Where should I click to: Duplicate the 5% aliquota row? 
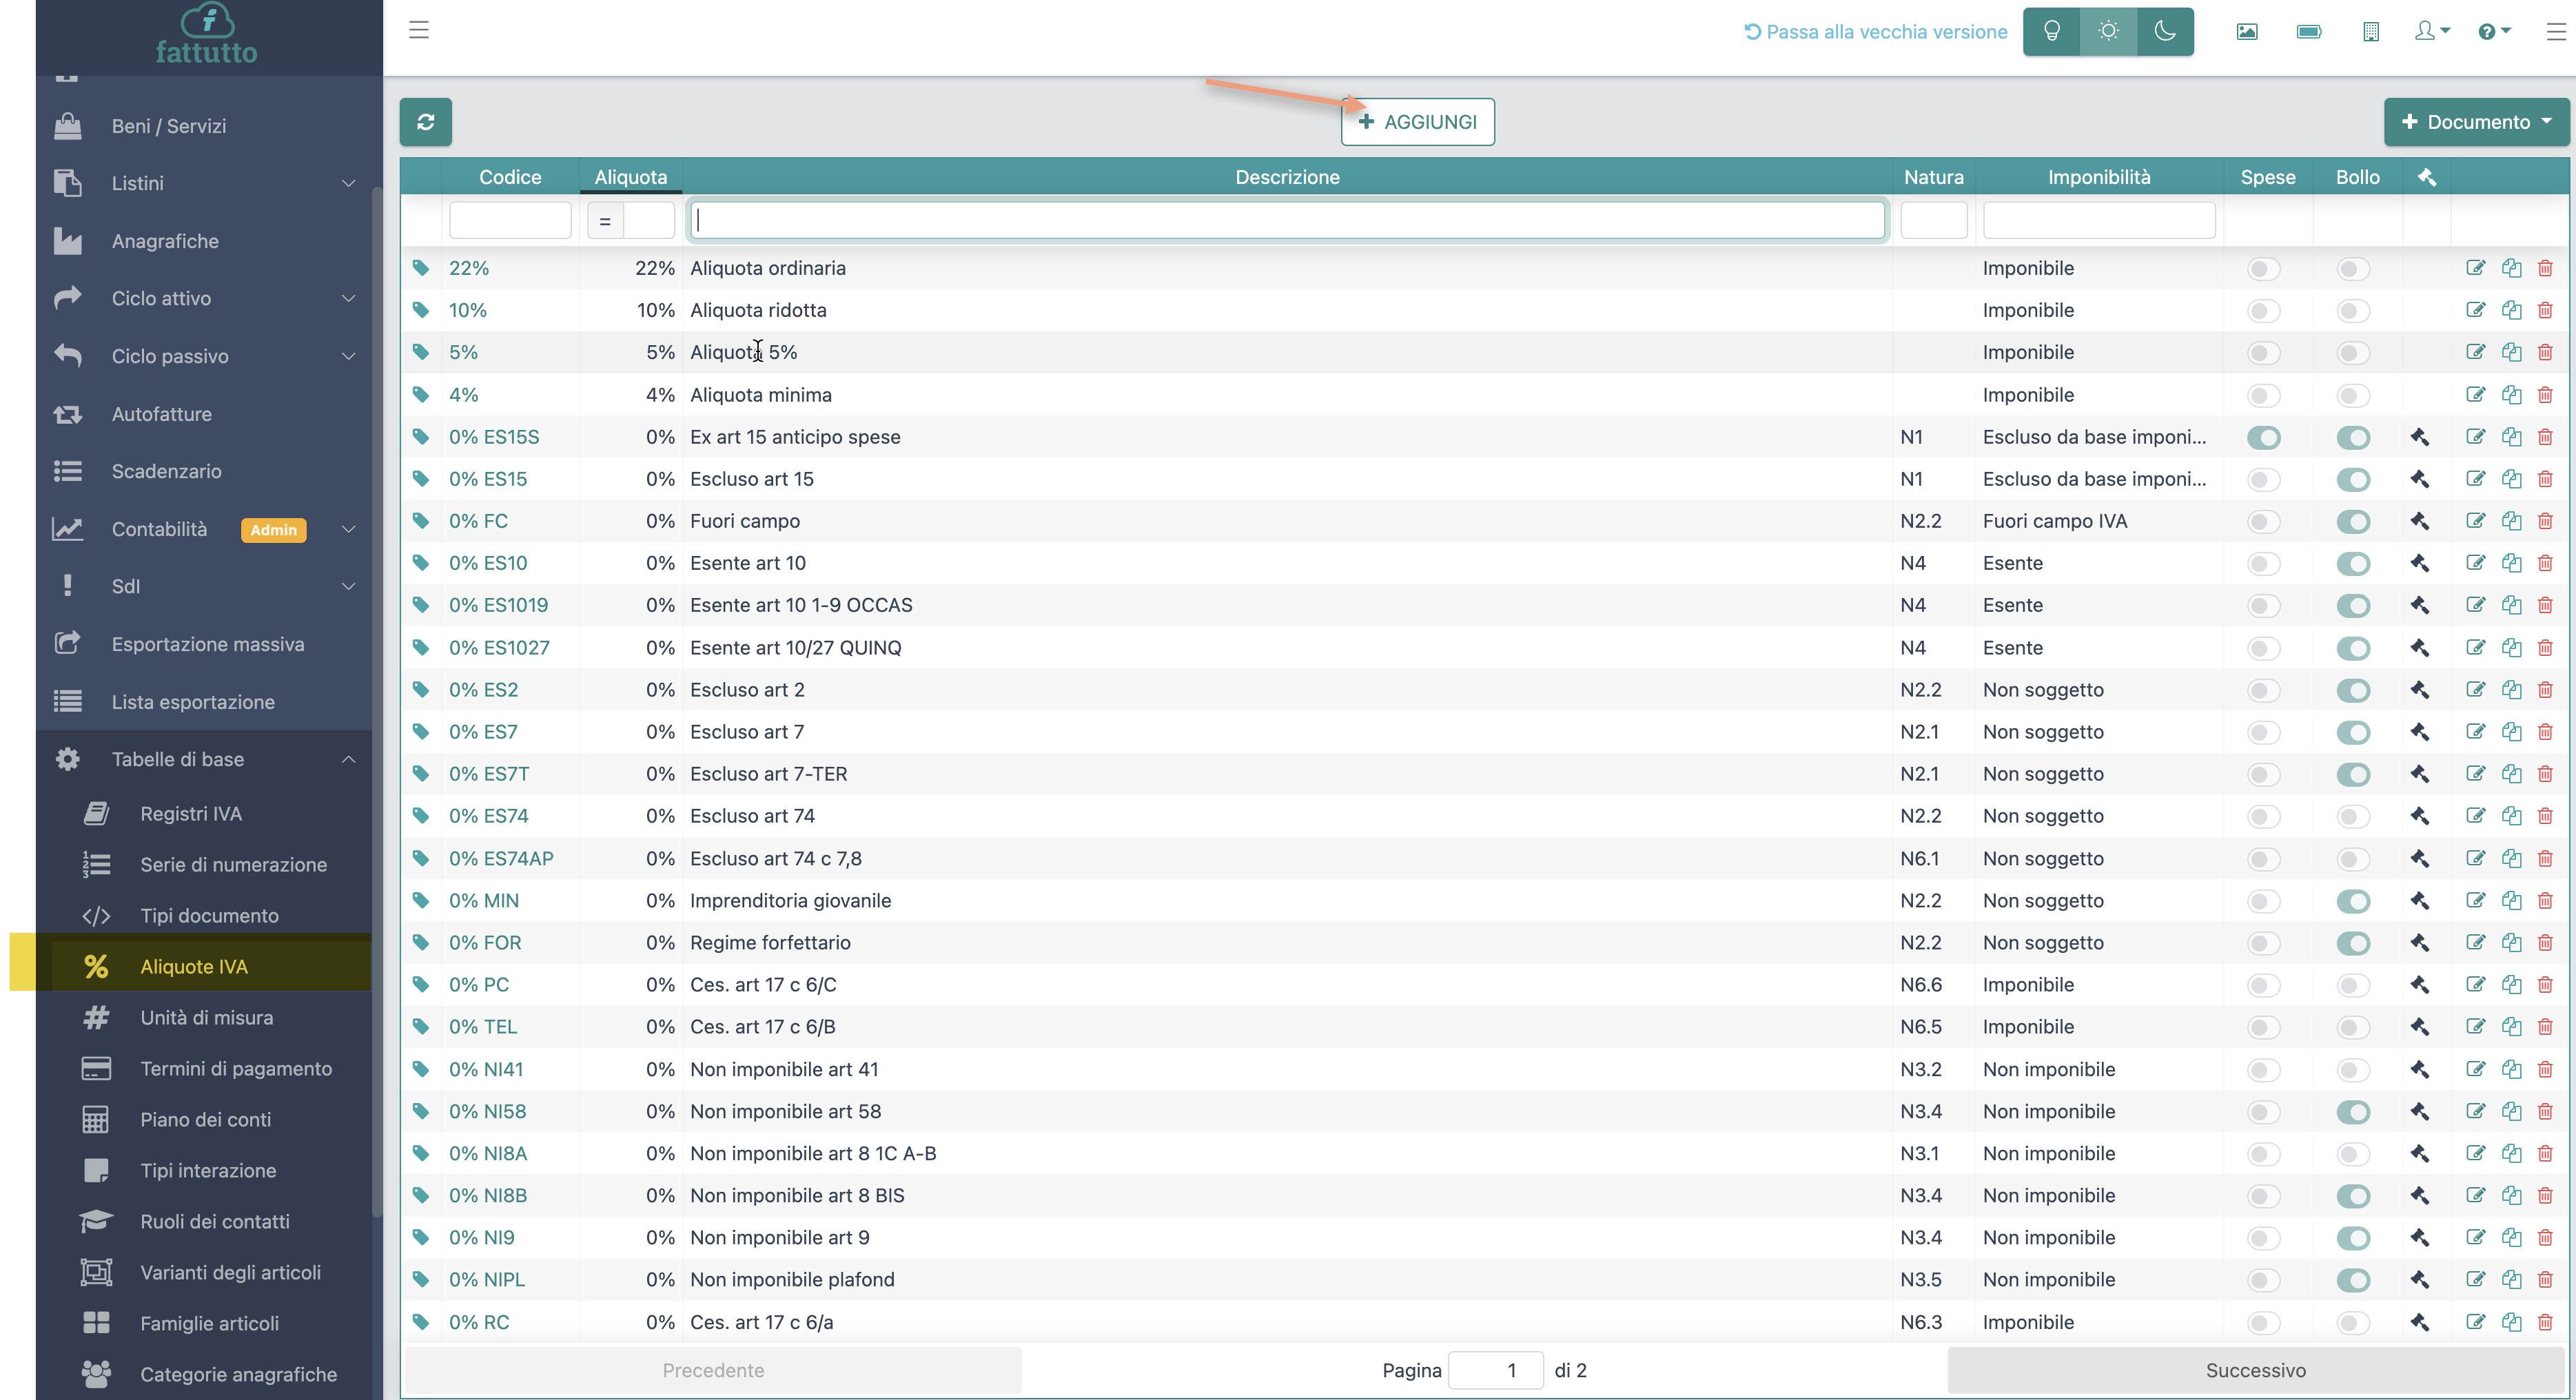pos(2511,352)
